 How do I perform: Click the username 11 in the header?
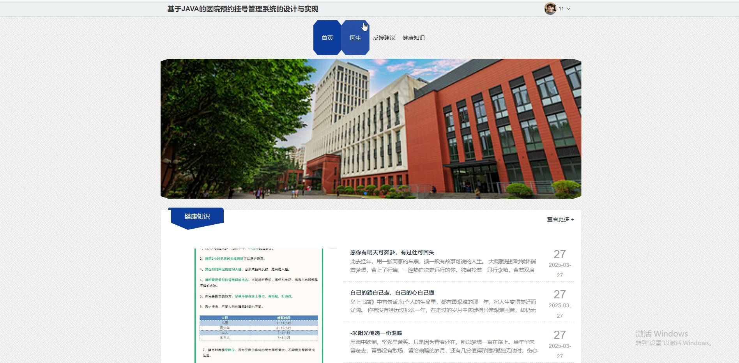561,9
